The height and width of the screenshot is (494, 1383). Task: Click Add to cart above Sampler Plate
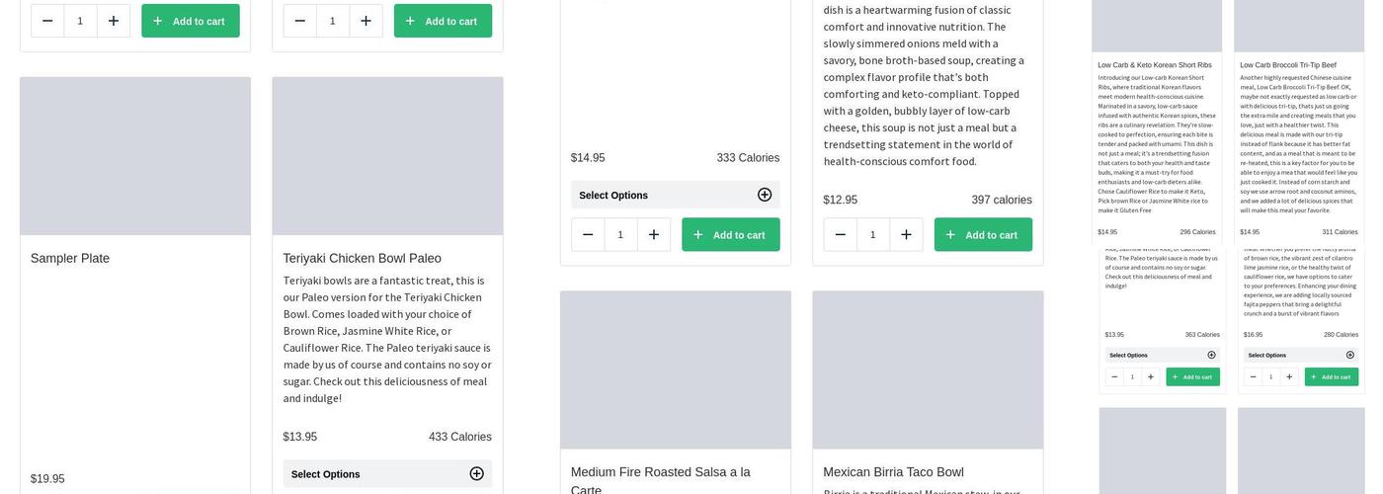click(x=190, y=21)
